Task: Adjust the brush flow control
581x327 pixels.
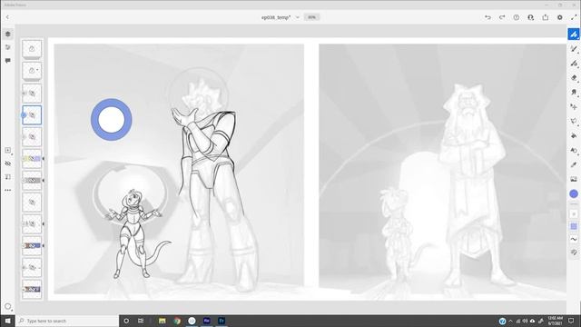Action: coord(574,226)
